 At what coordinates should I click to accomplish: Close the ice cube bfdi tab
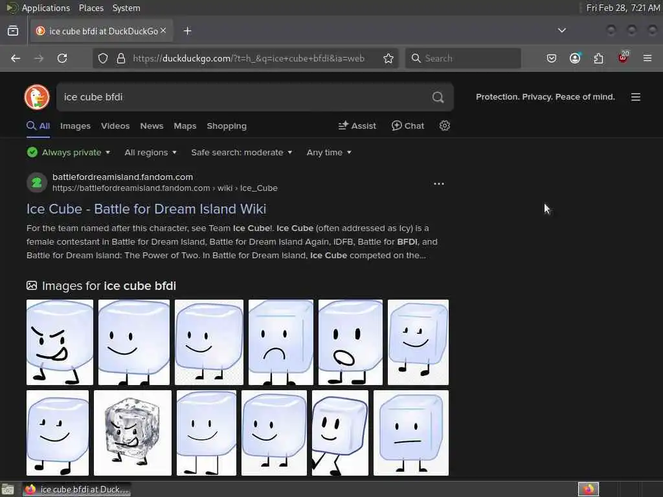[x=163, y=30]
